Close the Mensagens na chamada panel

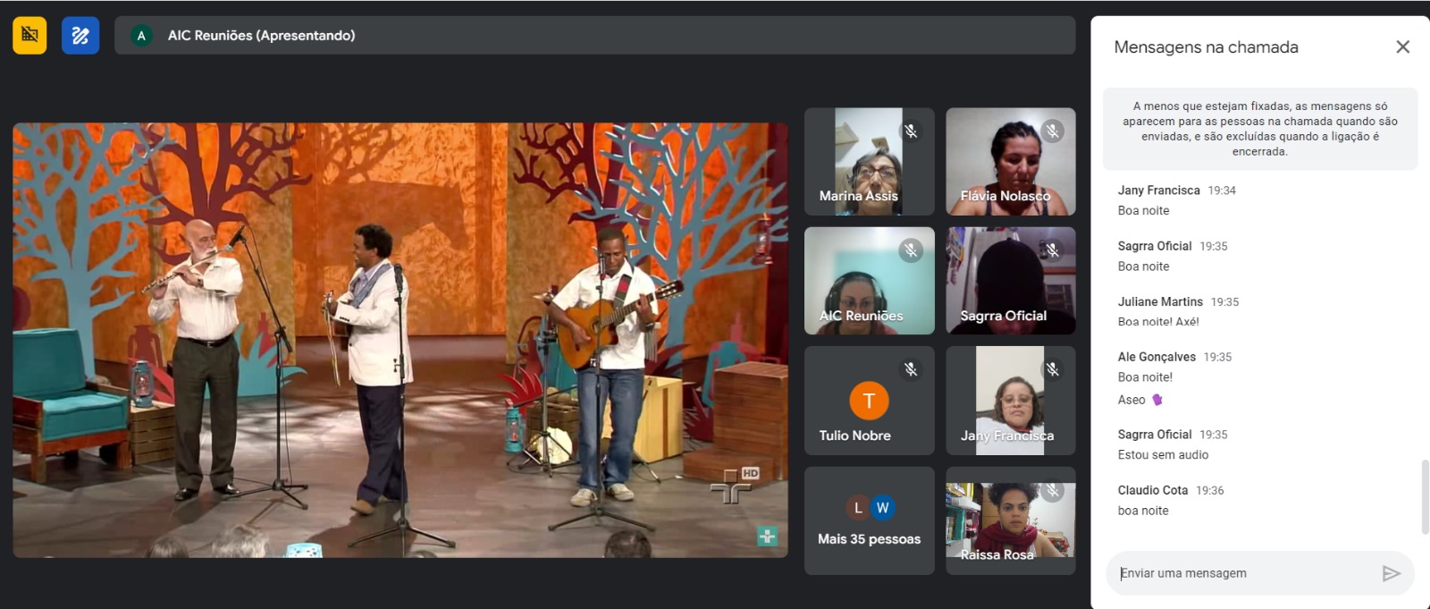pyautogui.click(x=1402, y=47)
